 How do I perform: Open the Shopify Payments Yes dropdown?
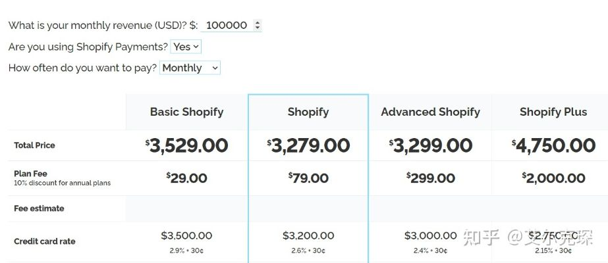coord(186,47)
